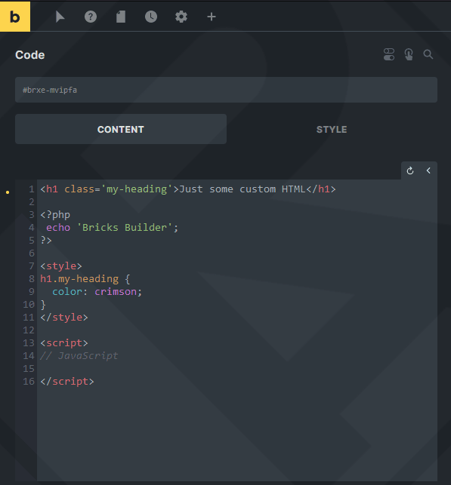
Task: Click line 3 opening php tag
Action: pos(55,215)
